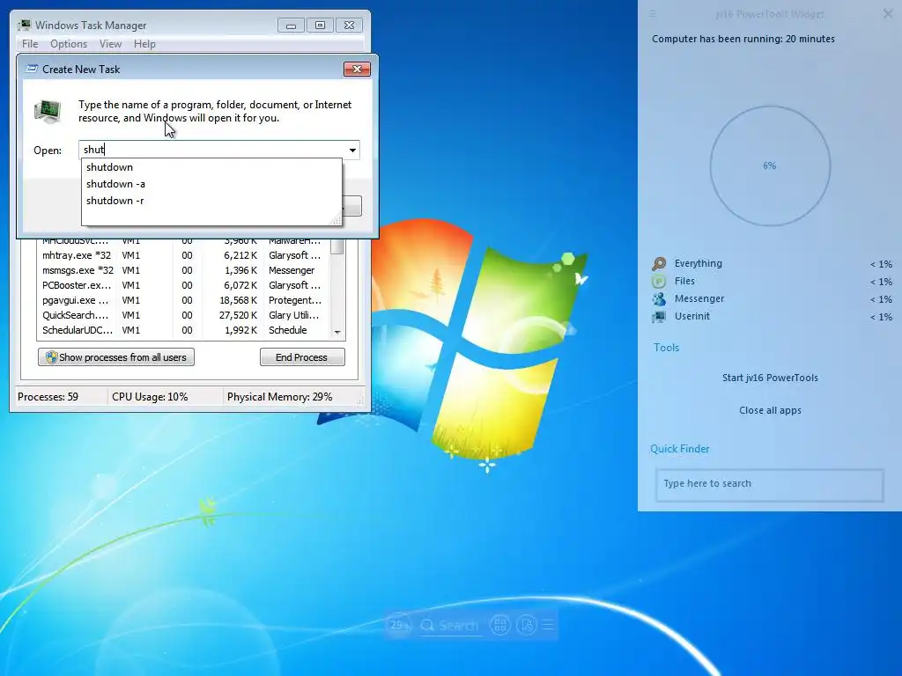This screenshot has height=676, width=902.
Task: Click the Userinit label in widget
Action: (x=692, y=316)
